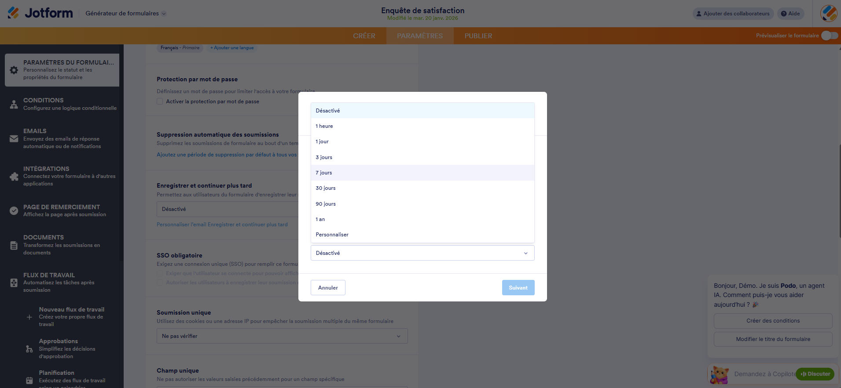Check Activer la protection par mot de passe
This screenshot has height=388, width=841.
[160, 102]
